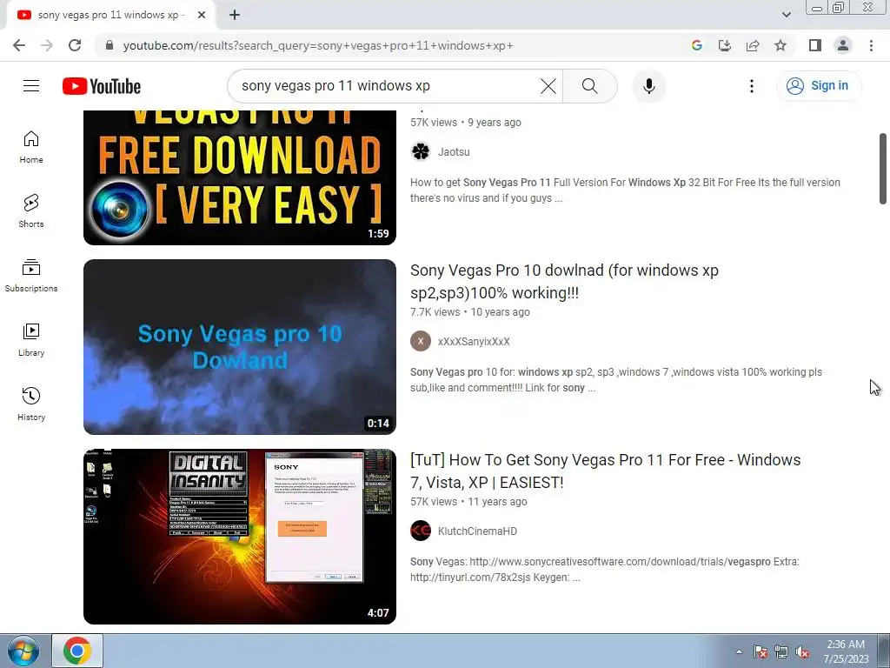The image size is (890, 668).
Task: Visit the Jaotsu channel name
Action: click(454, 151)
